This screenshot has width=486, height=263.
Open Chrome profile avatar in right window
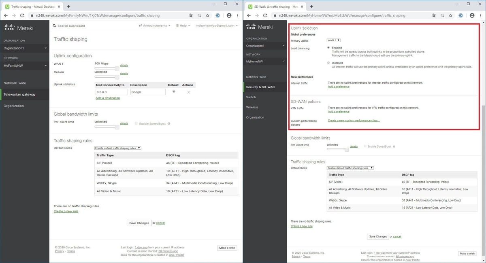pos(472,15)
